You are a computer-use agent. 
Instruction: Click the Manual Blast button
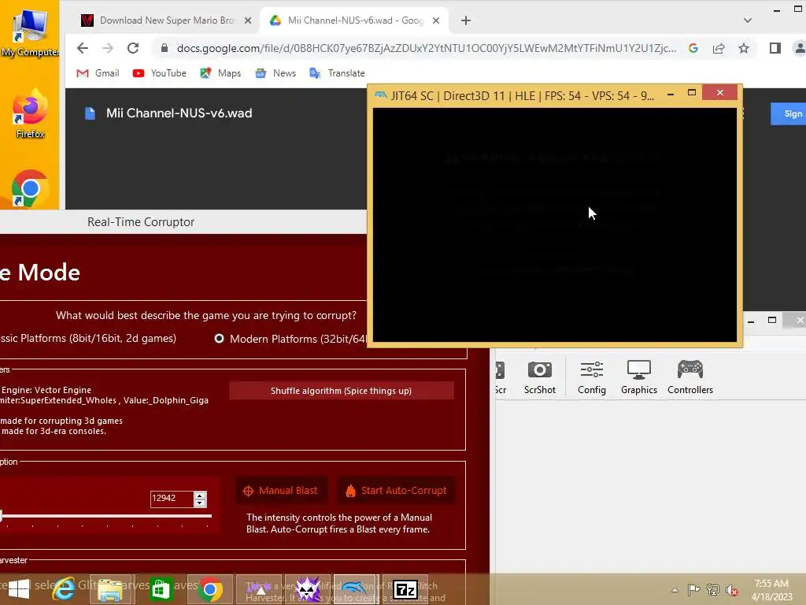coord(281,491)
